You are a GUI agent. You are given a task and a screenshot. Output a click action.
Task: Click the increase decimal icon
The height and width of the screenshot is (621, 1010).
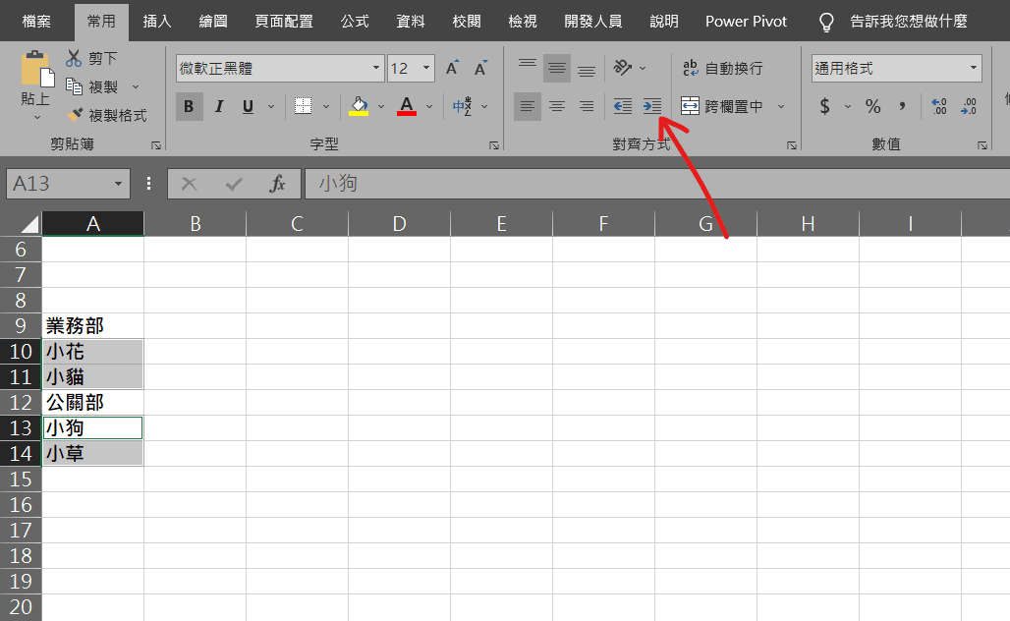point(939,106)
